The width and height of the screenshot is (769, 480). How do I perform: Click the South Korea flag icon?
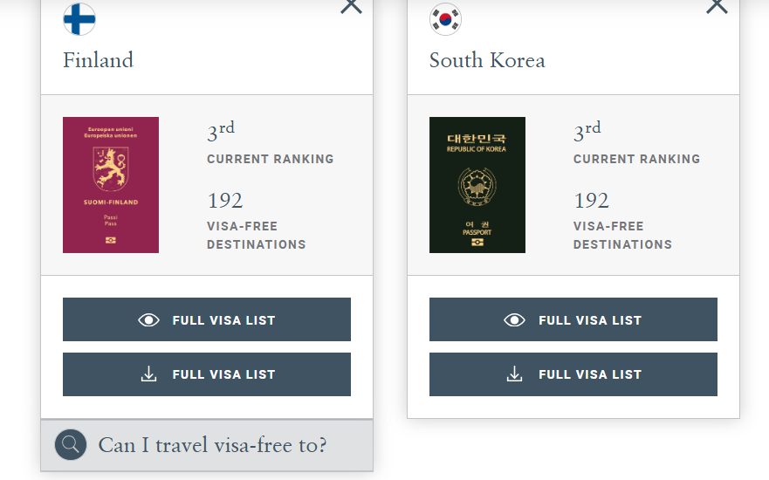pyautogui.click(x=445, y=19)
